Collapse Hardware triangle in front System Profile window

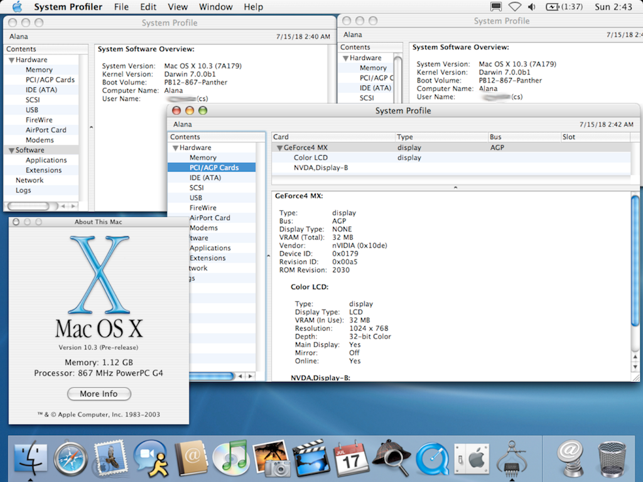point(175,148)
